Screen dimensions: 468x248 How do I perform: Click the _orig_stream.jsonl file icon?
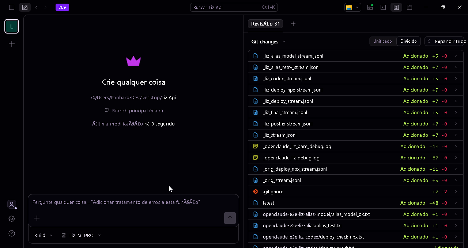click(256, 180)
